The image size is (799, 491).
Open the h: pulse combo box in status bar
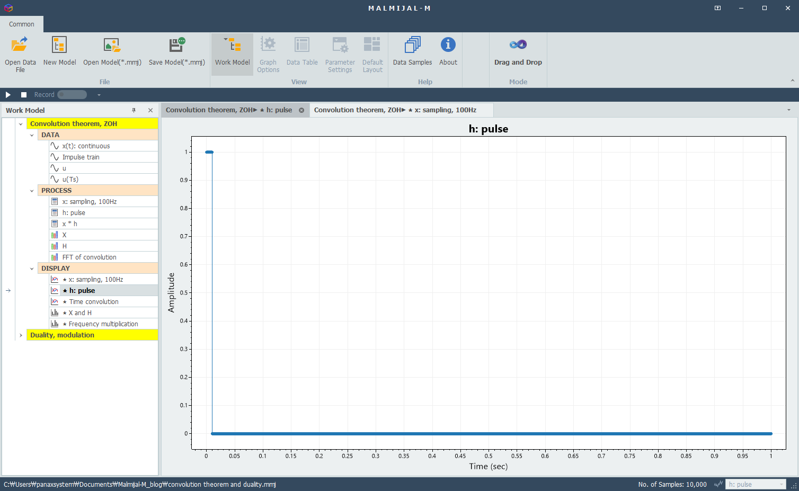(x=755, y=484)
